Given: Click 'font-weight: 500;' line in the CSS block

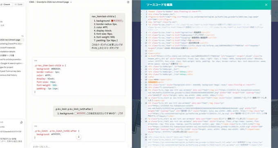Looking at the screenshot, I should [x=47, y=85].
